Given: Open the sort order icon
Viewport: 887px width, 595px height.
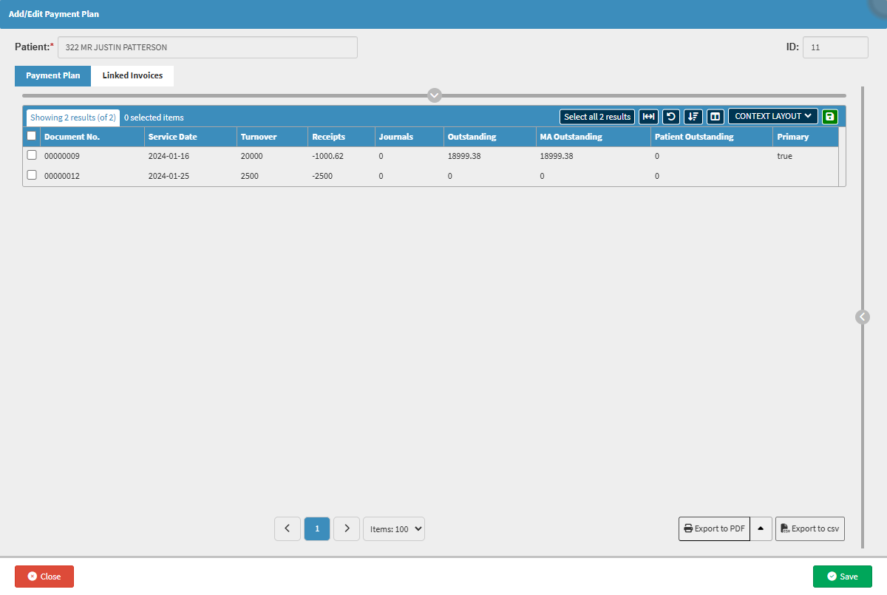Looking at the screenshot, I should coord(693,117).
